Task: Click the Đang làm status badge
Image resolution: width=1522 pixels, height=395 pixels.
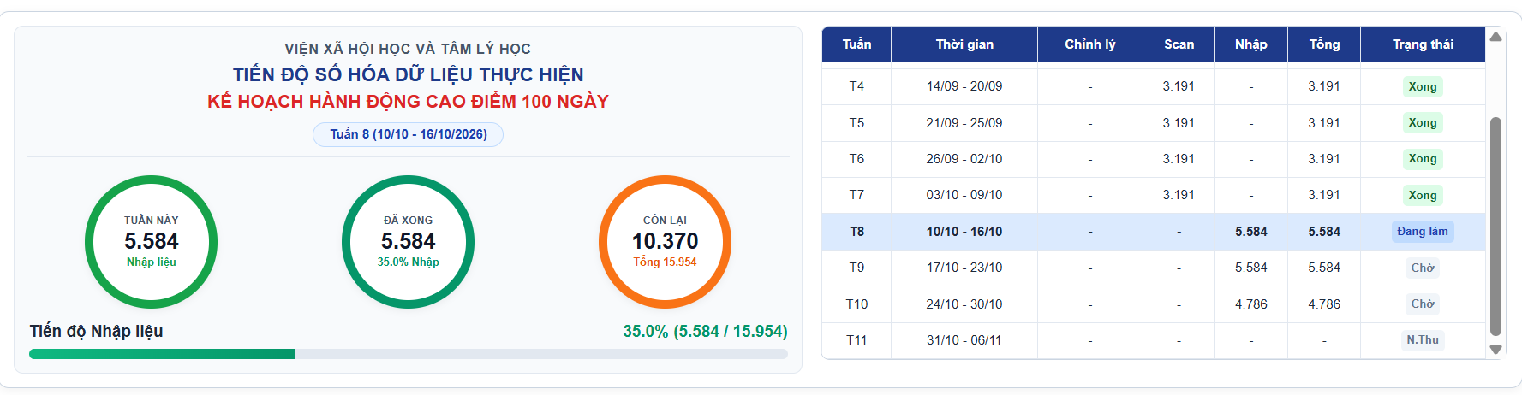Action: tap(1423, 232)
